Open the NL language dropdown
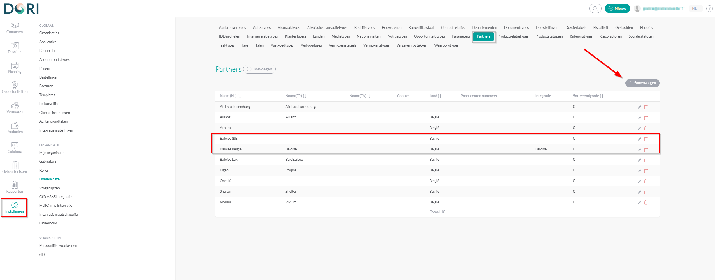This screenshot has width=715, height=280. click(x=696, y=8)
